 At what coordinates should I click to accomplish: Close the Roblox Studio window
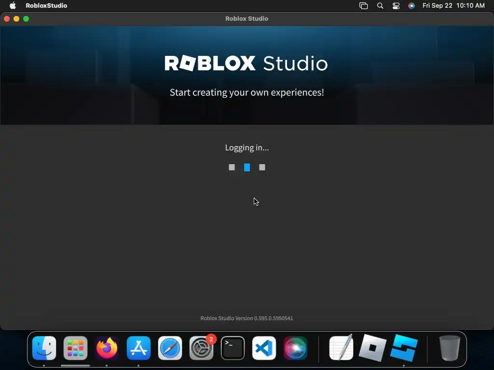click(7, 19)
